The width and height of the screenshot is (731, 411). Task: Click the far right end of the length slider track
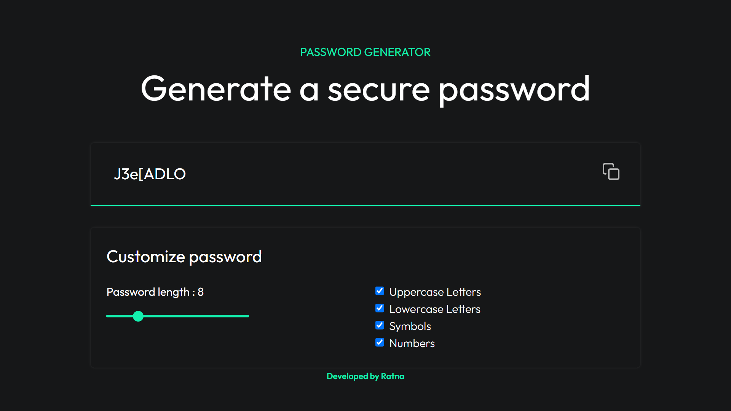coord(247,316)
